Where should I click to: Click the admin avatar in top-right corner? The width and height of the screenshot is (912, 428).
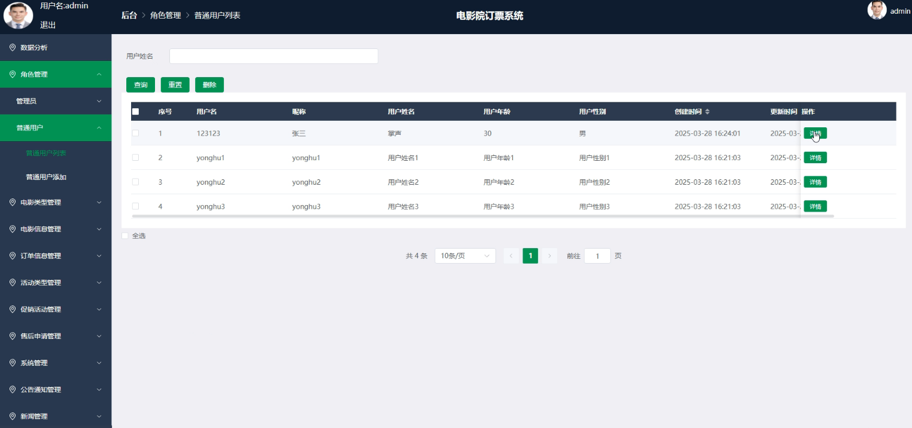coord(877,10)
